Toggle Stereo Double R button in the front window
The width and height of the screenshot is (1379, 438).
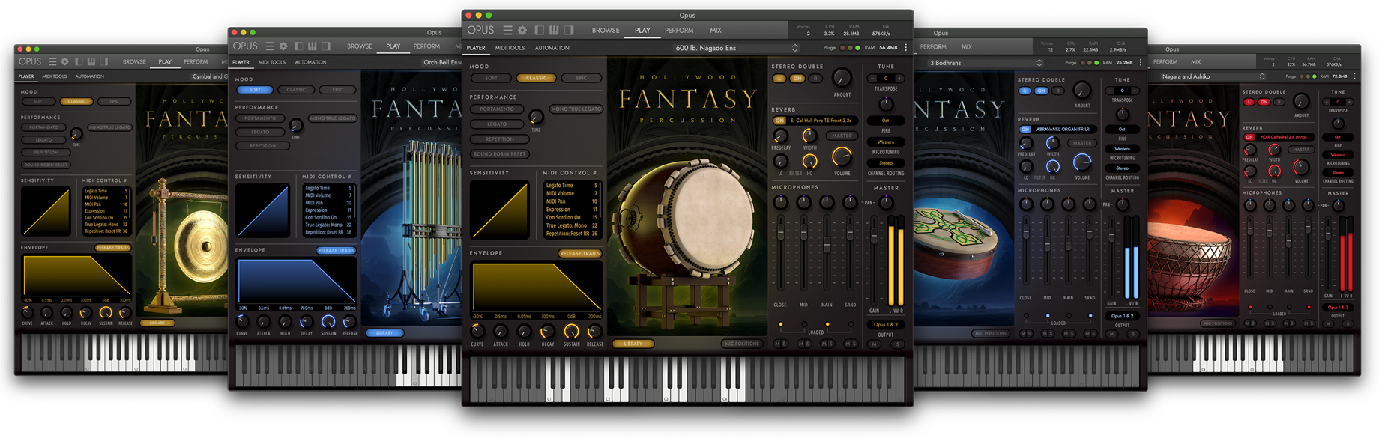click(815, 79)
